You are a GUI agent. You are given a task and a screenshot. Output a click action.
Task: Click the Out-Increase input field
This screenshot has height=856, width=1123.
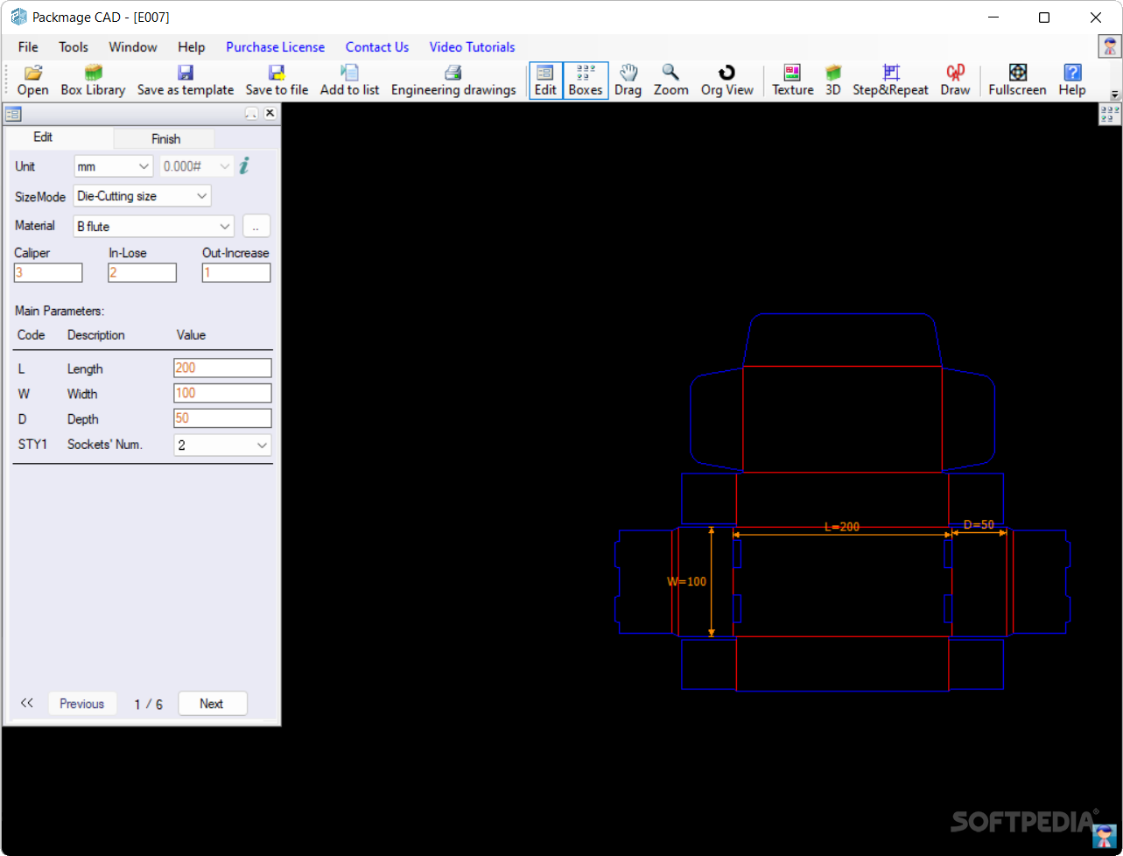(x=236, y=273)
